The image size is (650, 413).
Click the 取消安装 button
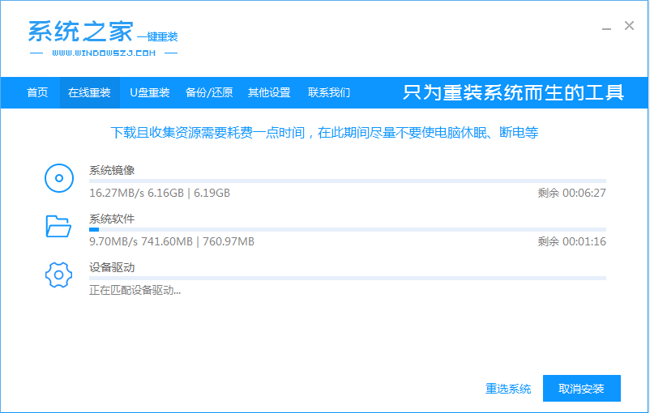[582, 388]
